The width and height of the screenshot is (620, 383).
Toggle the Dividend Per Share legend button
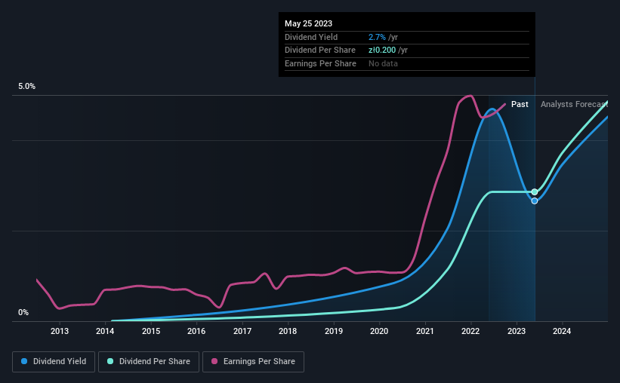(x=149, y=362)
